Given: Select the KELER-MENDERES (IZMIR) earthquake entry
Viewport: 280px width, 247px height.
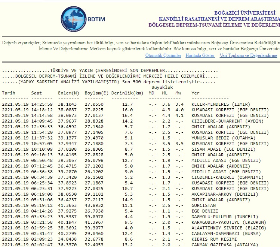Looking at the screenshot, I should [x=221, y=104].
